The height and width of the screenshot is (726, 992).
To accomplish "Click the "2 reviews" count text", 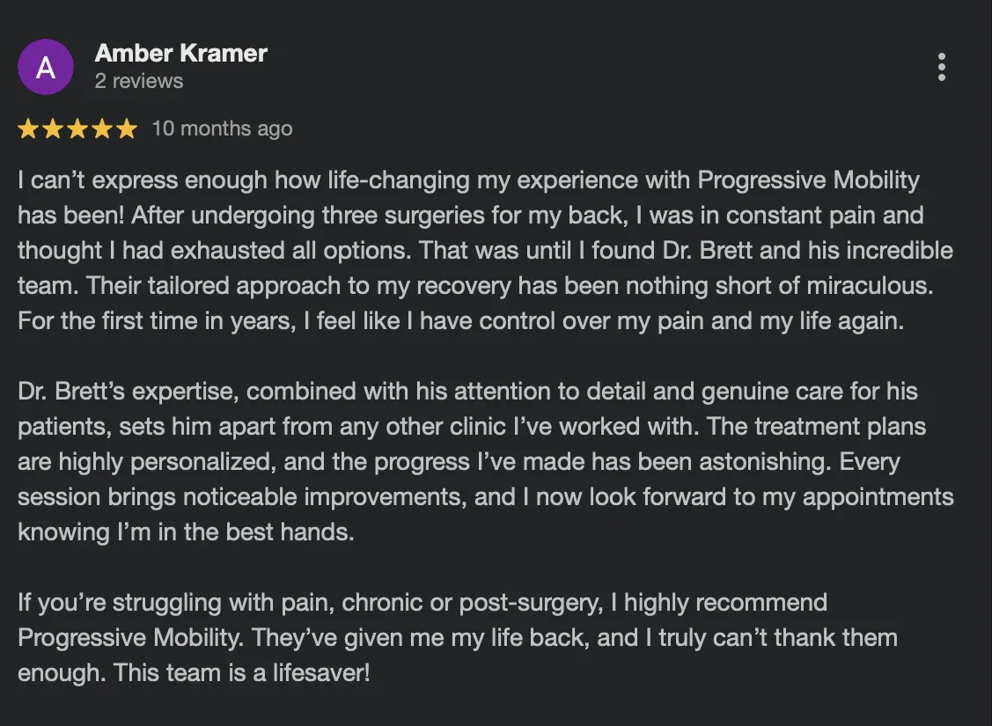I will tap(139, 81).
